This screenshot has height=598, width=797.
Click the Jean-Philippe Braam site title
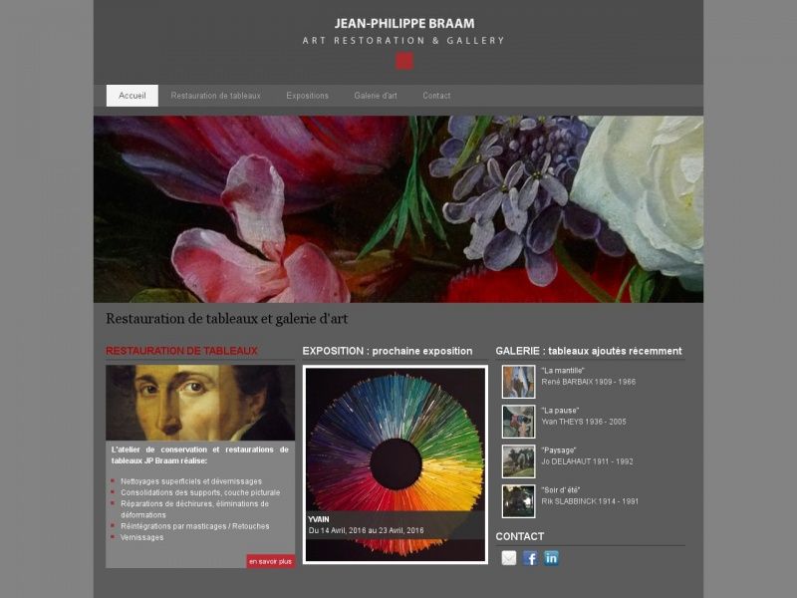(404, 23)
